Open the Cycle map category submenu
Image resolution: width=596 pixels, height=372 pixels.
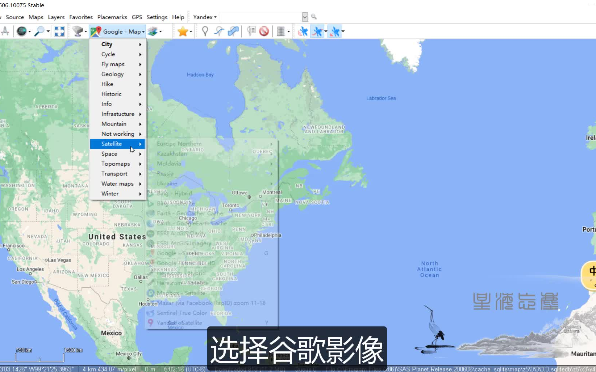coord(118,54)
